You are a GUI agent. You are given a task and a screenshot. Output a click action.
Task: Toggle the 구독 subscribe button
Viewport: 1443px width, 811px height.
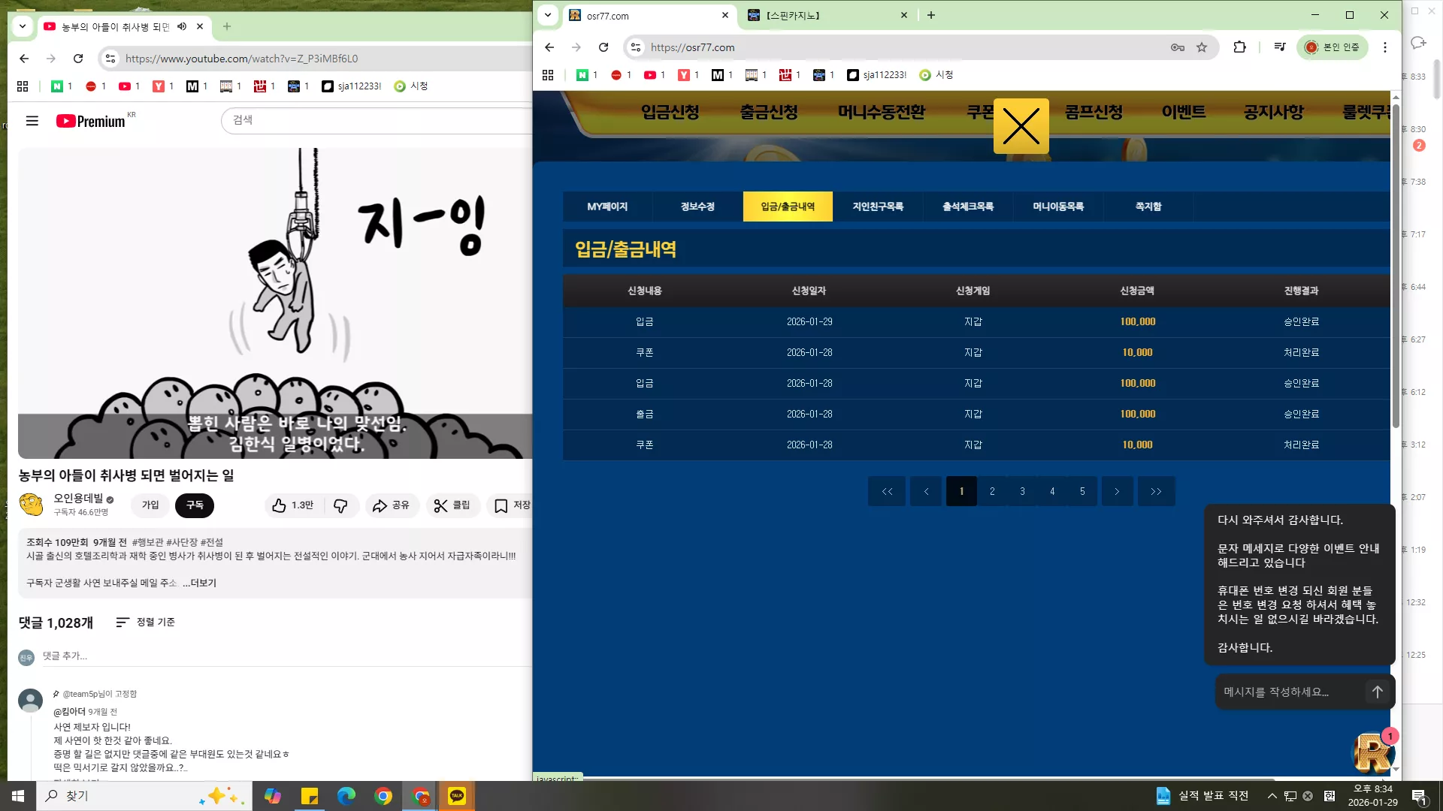pos(195,505)
